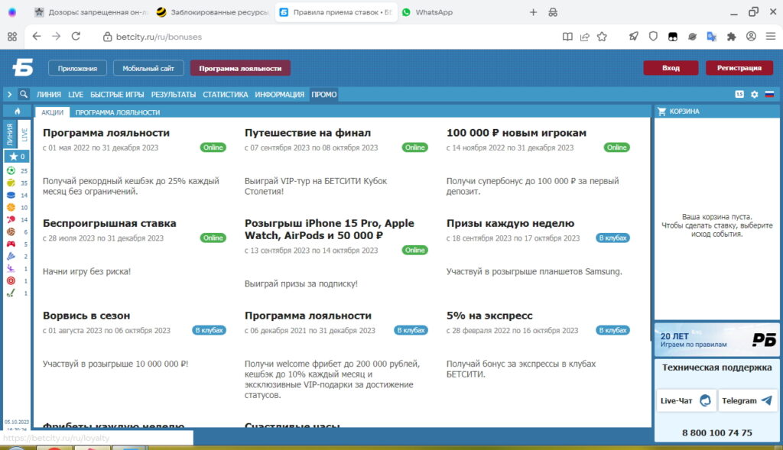Open СТАТИСТИКА menu item
The height and width of the screenshot is (450, 783).
point(226,94)
